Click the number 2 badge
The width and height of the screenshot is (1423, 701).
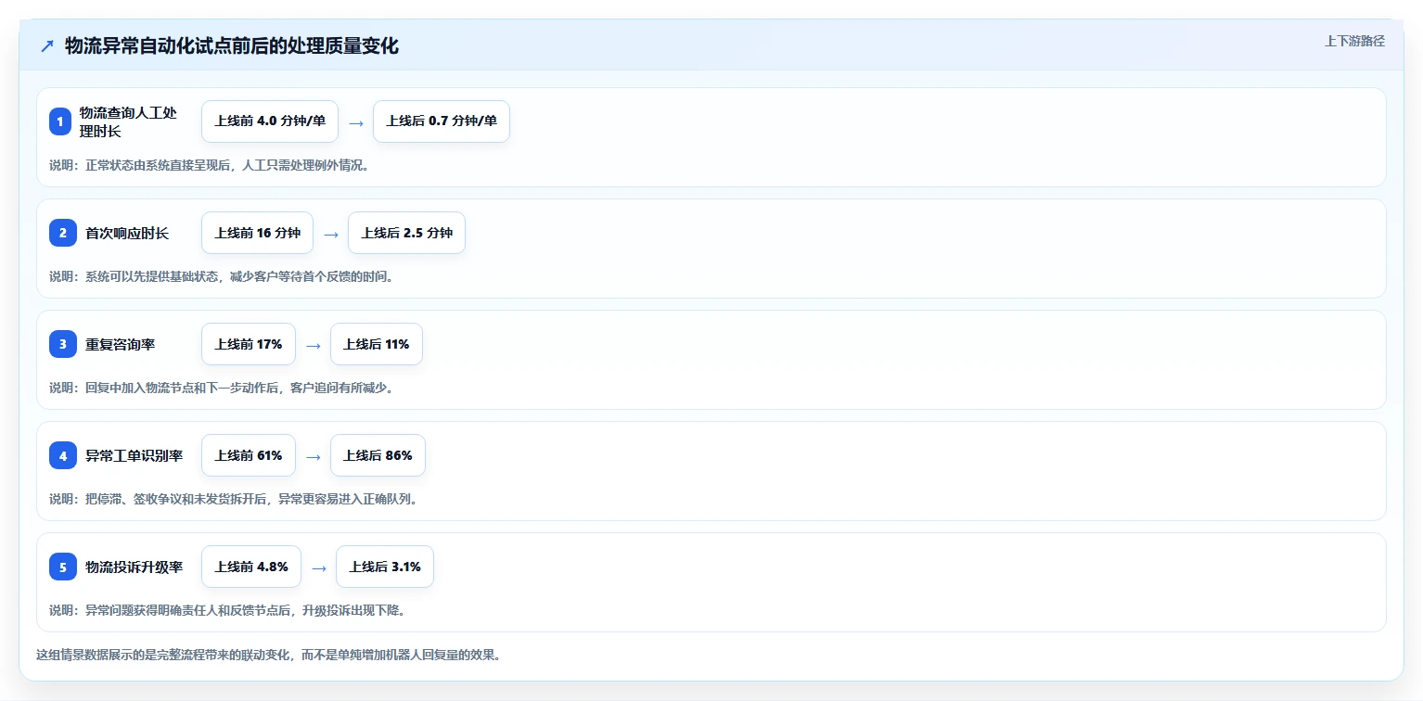[63, 233]
